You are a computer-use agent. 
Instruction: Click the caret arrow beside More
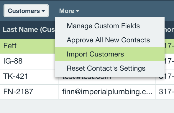pos(78,11)
